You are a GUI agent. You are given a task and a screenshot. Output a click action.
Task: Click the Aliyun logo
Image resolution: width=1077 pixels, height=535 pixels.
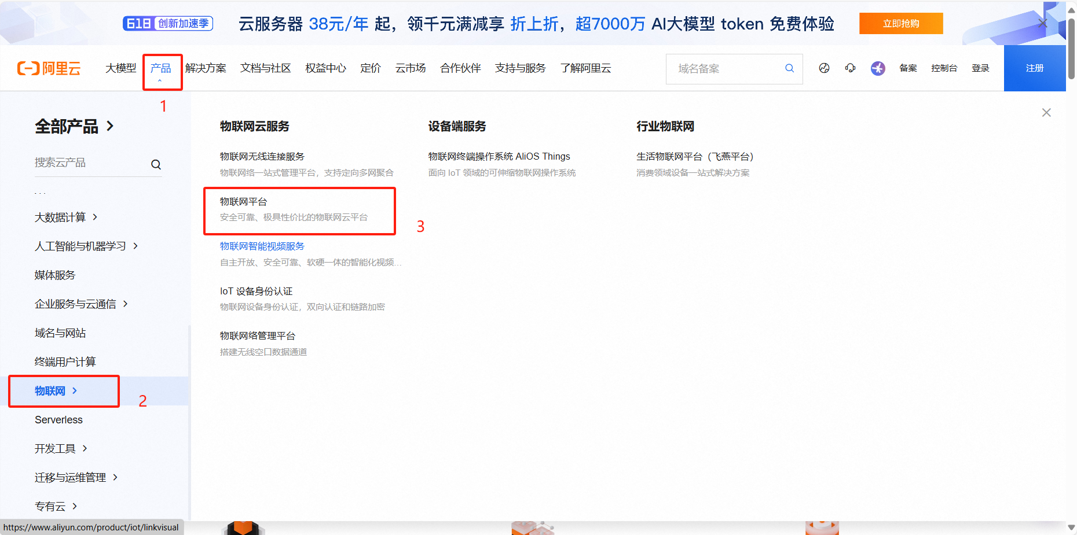[49, 68]
